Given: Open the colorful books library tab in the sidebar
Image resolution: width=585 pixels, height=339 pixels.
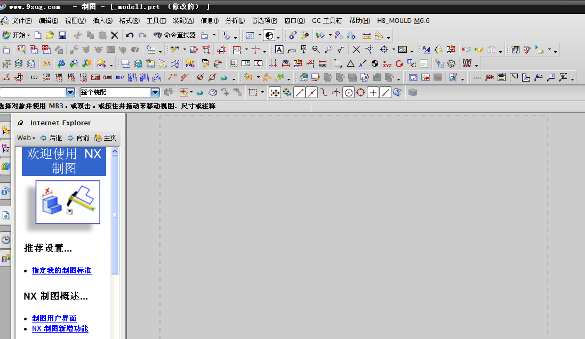Looking at the screenshot, I should pos(5,166).
